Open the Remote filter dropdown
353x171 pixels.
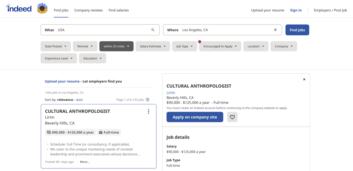85,47
